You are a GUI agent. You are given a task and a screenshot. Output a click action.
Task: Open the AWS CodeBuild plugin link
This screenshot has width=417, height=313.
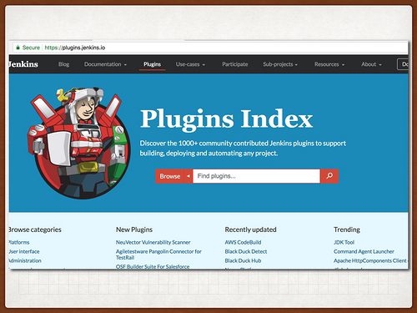click(x=243, y=242)
